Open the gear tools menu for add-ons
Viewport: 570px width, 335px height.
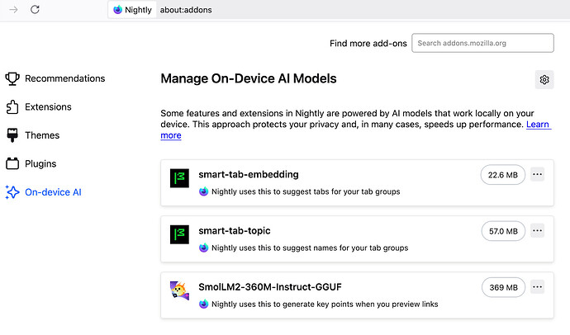click(544, 79)
